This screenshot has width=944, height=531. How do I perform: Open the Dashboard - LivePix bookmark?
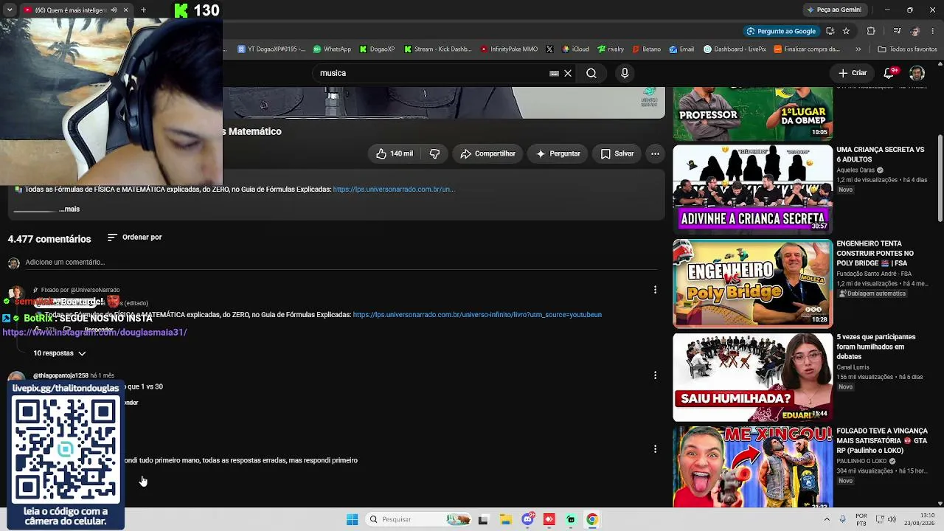[x=735, y=49]
